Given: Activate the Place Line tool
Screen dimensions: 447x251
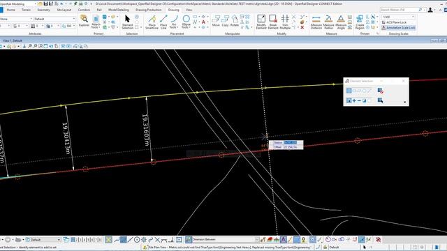Looking at the screenshot, I should tap(163, 22).
